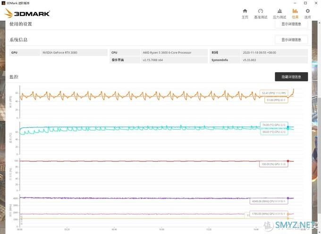Screen dimensions: 321x234
Task: Minimize the 3DMark window
Action: 295,3
